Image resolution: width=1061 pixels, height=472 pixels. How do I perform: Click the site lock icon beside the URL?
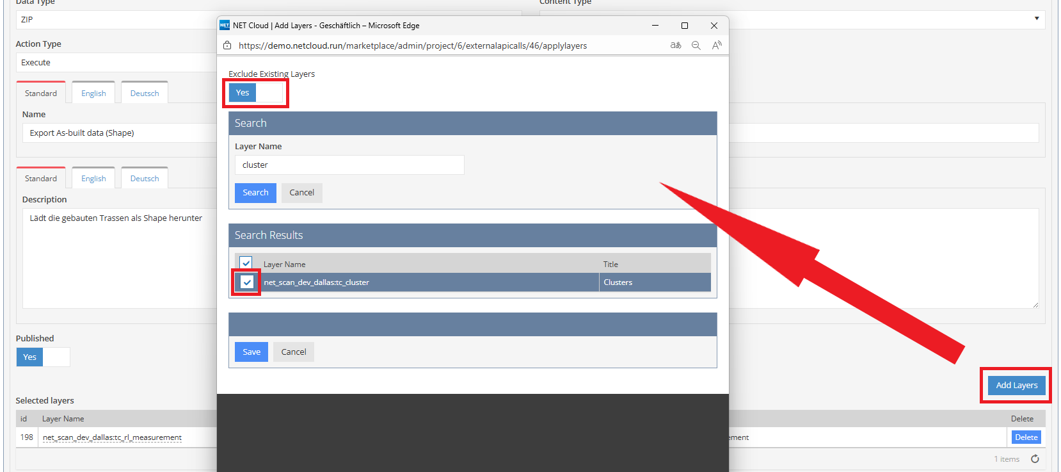click(227, 45)
